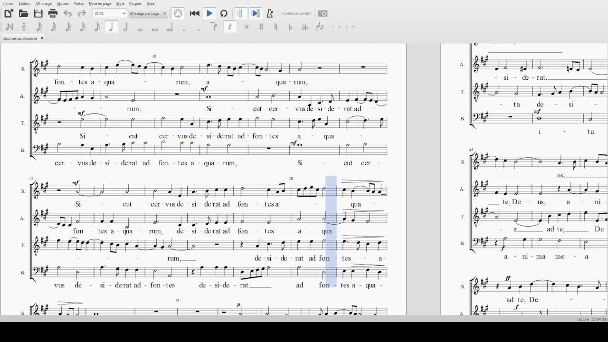The height and width of the screenshot is (342, 608).
Task: Redo the last action
Action: pos(82,13)
